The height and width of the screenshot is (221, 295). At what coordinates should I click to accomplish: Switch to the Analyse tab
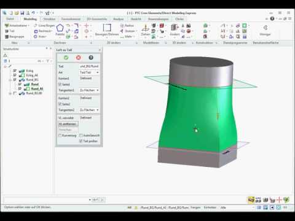[x=119, y=19]
